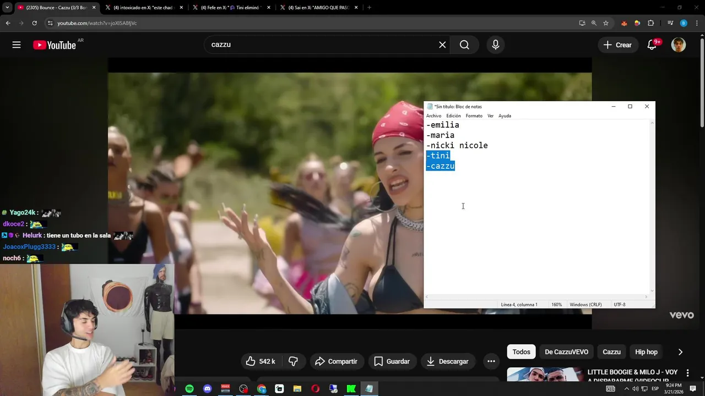Image resolution: width=705 pixels, height=396 pixels.
Task: Dislike the video with thumbs down
Action: (x=294, y=361)
